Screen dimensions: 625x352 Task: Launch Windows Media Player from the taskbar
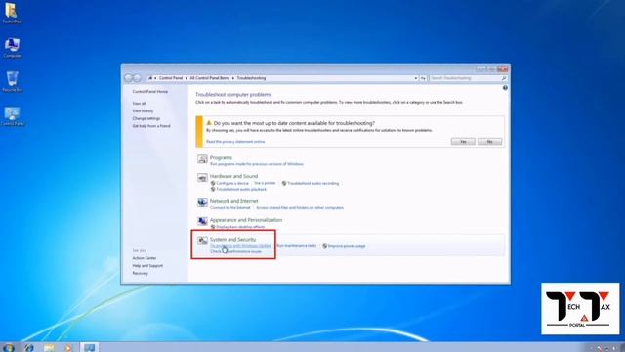click(x=68, y=348)
